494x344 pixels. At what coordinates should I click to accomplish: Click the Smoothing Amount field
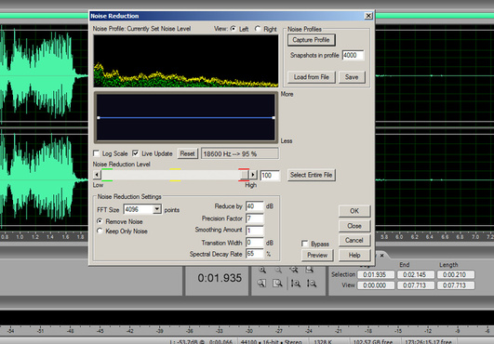pyautogui.click(x=255, y=231)
